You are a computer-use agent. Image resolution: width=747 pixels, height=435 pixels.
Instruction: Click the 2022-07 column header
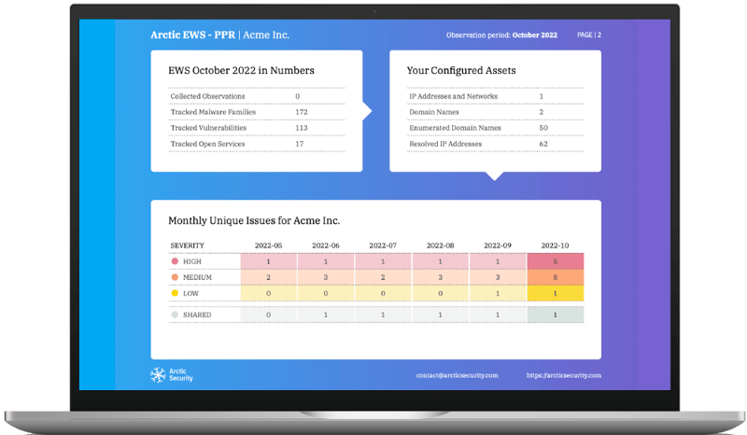click(x=383, y=246)
